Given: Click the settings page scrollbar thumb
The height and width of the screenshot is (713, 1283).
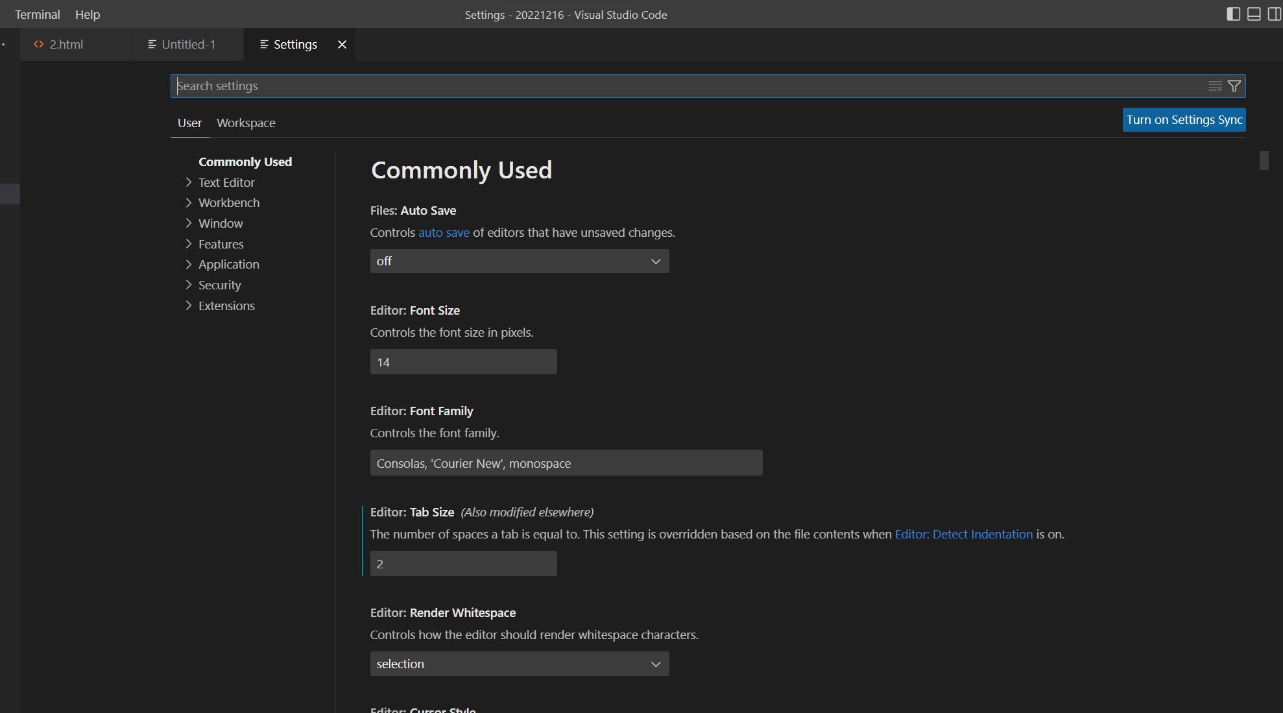Looking at the screenshot, I should [x=1264, y=160].
